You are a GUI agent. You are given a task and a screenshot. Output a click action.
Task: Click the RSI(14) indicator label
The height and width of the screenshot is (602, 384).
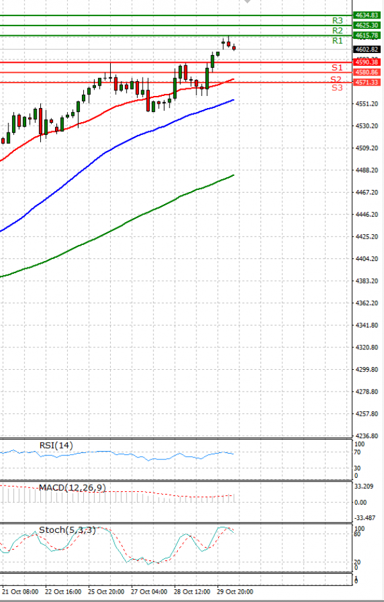56,445
